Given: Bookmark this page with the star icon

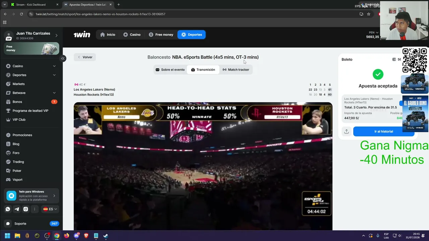Looking at the screenshot, I should click(x=369, y=14).
